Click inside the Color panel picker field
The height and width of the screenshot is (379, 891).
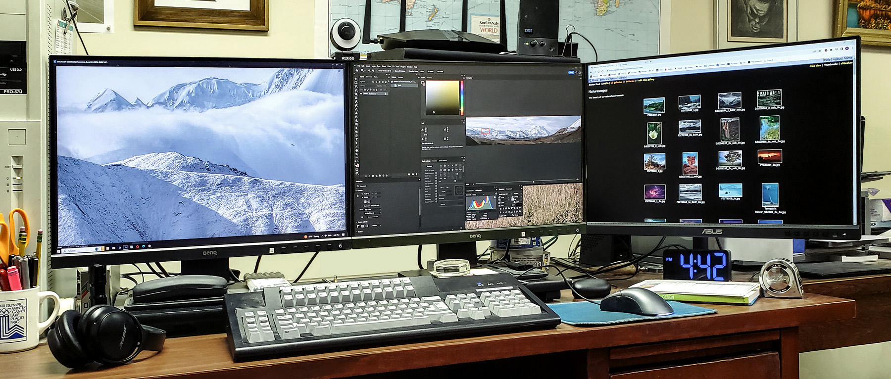(443, 97)
